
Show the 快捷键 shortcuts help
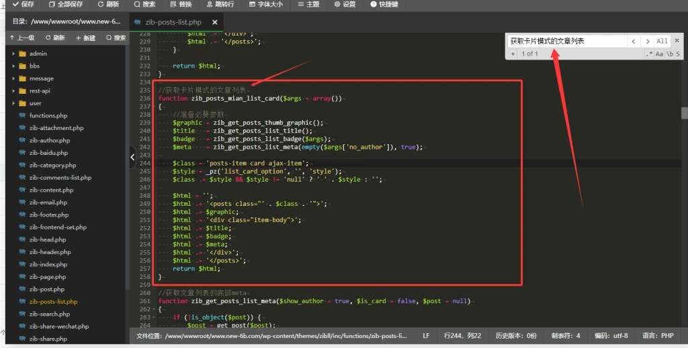(x=384, y=4)
